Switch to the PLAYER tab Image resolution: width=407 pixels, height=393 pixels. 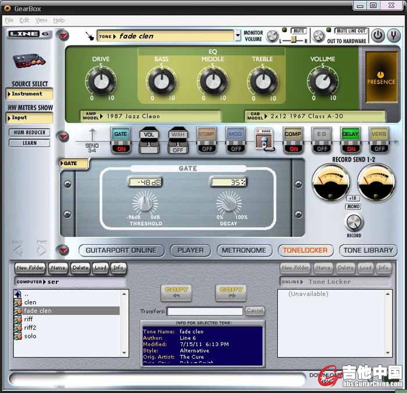tap(190, 251)
